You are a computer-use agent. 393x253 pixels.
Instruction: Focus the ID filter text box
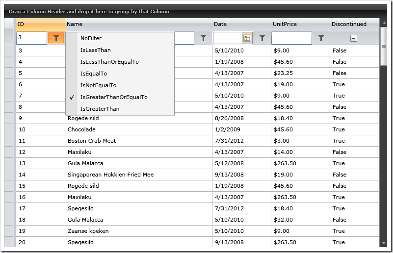point(31,38)
